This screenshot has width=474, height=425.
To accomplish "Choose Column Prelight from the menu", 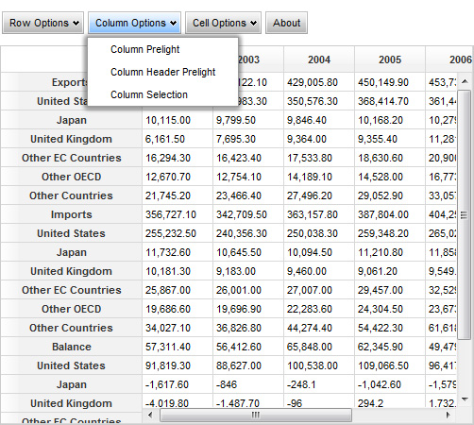I will 162,49.
